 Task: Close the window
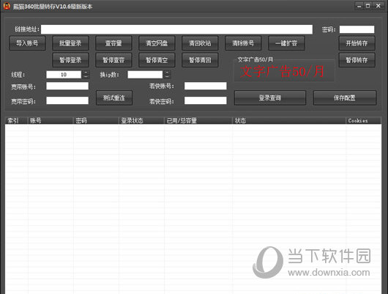click(378, 6)
